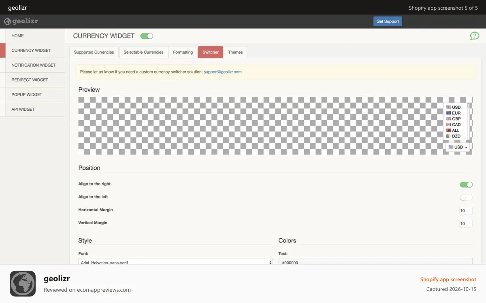Select the Switcher tab
The height and width of the screenshot is (303, 486).
211,52
